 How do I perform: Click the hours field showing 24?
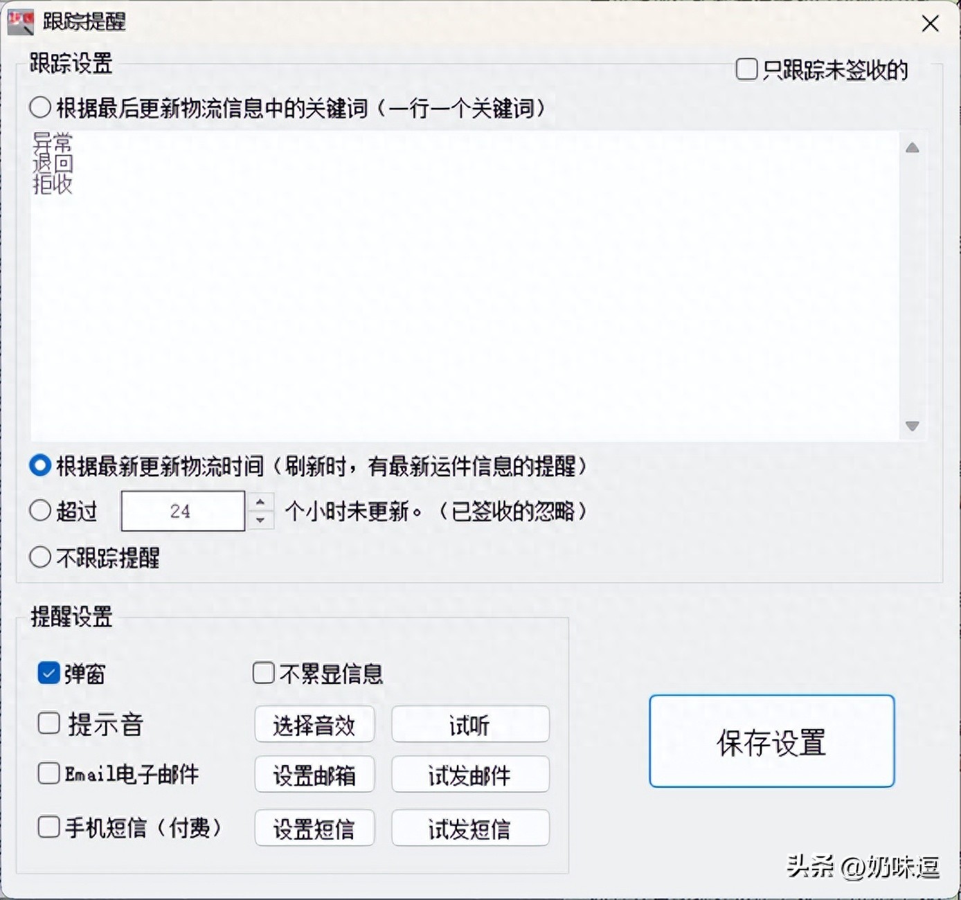pos(183,511)
